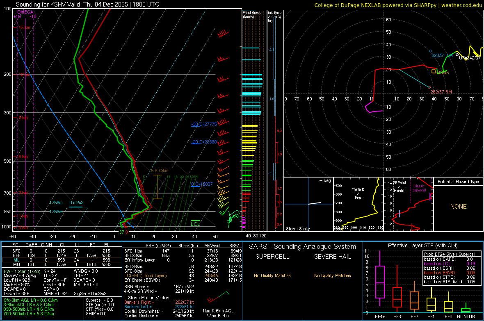Click the CINH column header
This screenshot has height=321, width=484.
[x=46, y=245]
